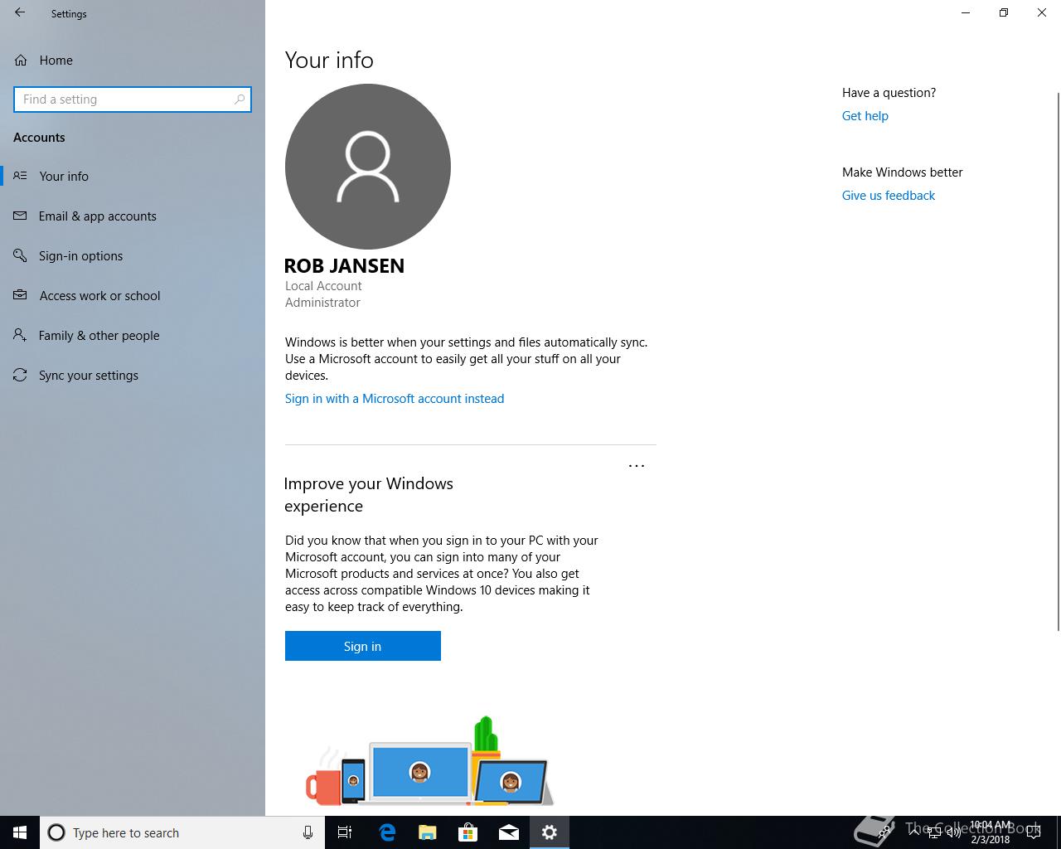This screenshot has width=1061, height=849.
Task: Select Access work or school briefcase icon
Action: [x=21, y=295]
